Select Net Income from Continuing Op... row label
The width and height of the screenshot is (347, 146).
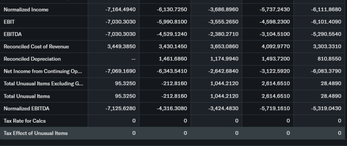(x=43, y=71)
